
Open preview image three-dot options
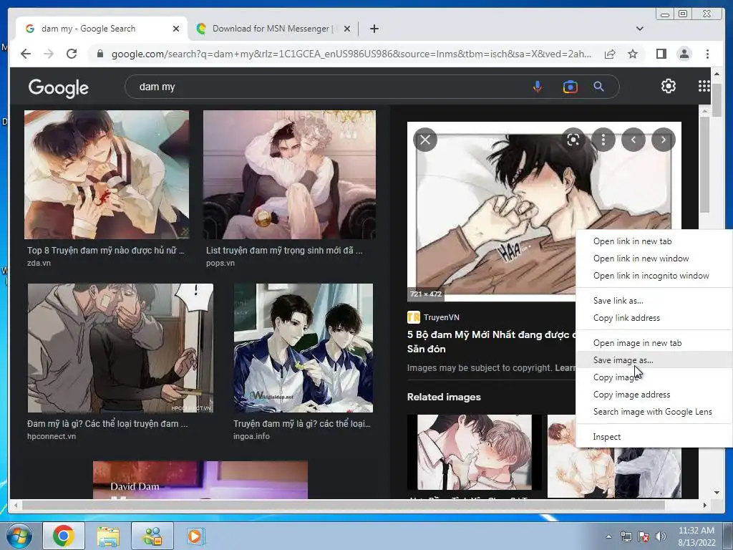point(603,140)
